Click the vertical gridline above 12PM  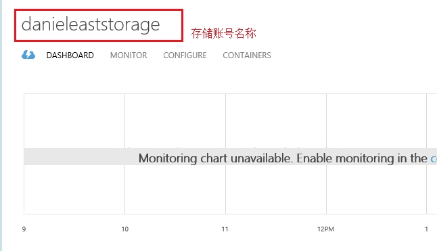click(326, 121)
